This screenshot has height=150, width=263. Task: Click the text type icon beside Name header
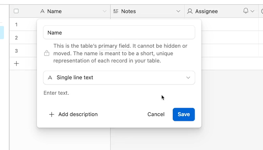coord(42,11)
